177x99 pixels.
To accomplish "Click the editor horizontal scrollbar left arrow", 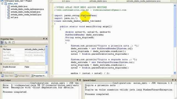I will [x=52, y=76].
